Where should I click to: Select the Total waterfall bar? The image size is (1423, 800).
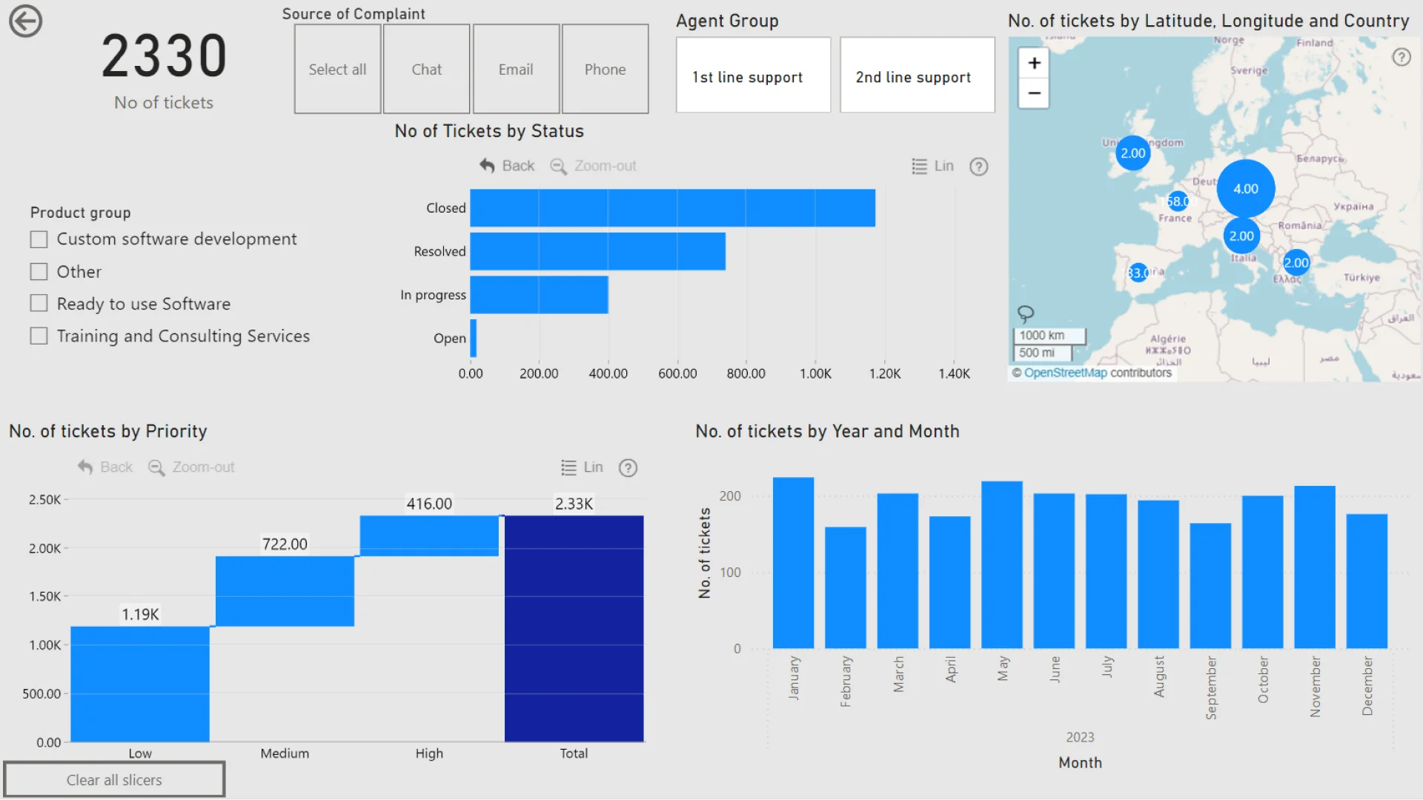pyautogui.click(x=574, y=629)
